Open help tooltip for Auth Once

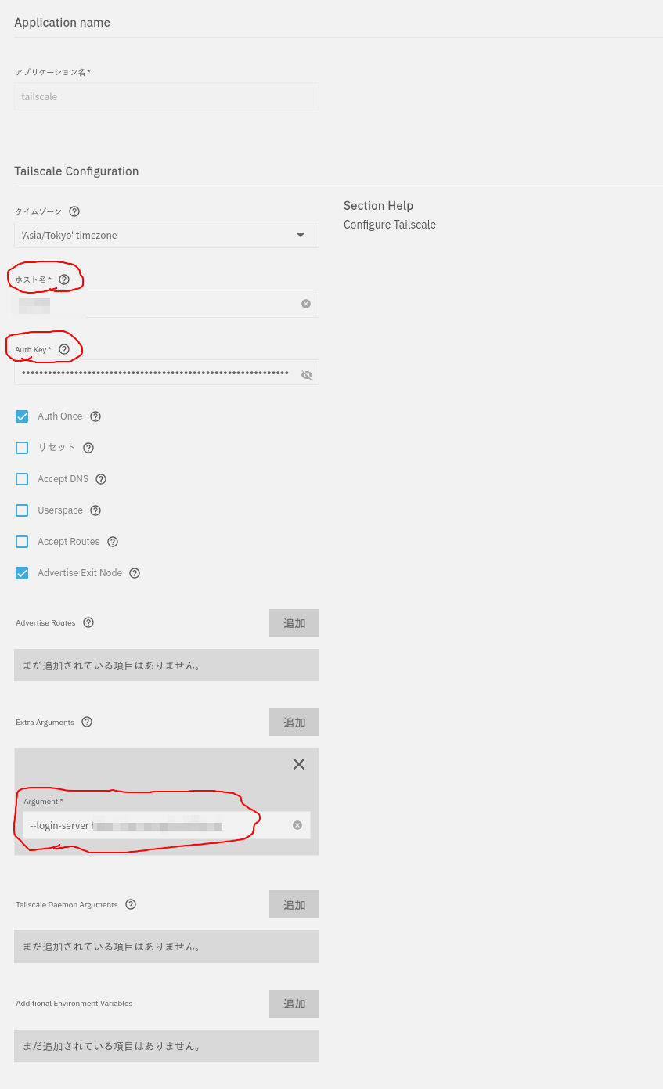coord(95,416)
